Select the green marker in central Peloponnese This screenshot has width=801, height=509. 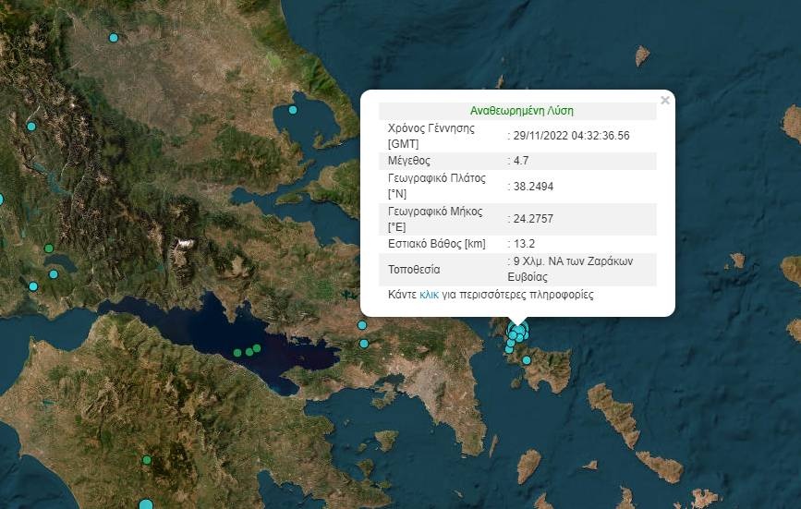coord(147,459)
